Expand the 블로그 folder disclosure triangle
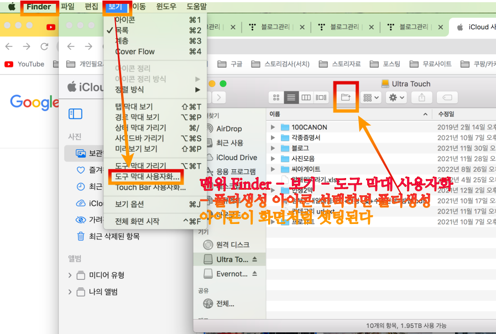 [x=272, y=148]
